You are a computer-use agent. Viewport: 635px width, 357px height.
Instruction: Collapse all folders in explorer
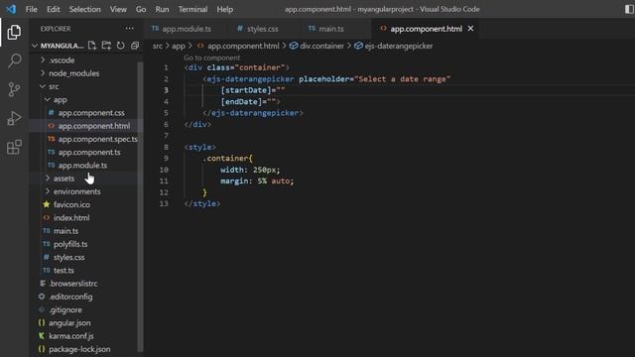(135, 46)
